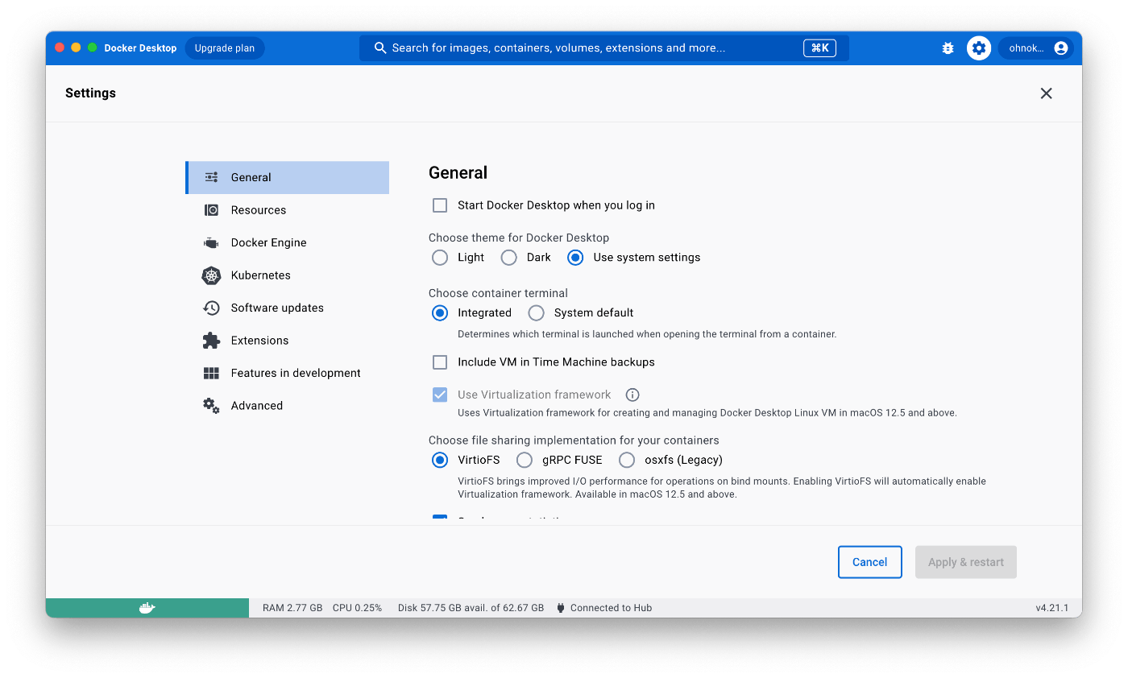Click the Extensions puzzle piece icon
The height and width of the screenshot is (678, 1128).
[x=211, y=341]
